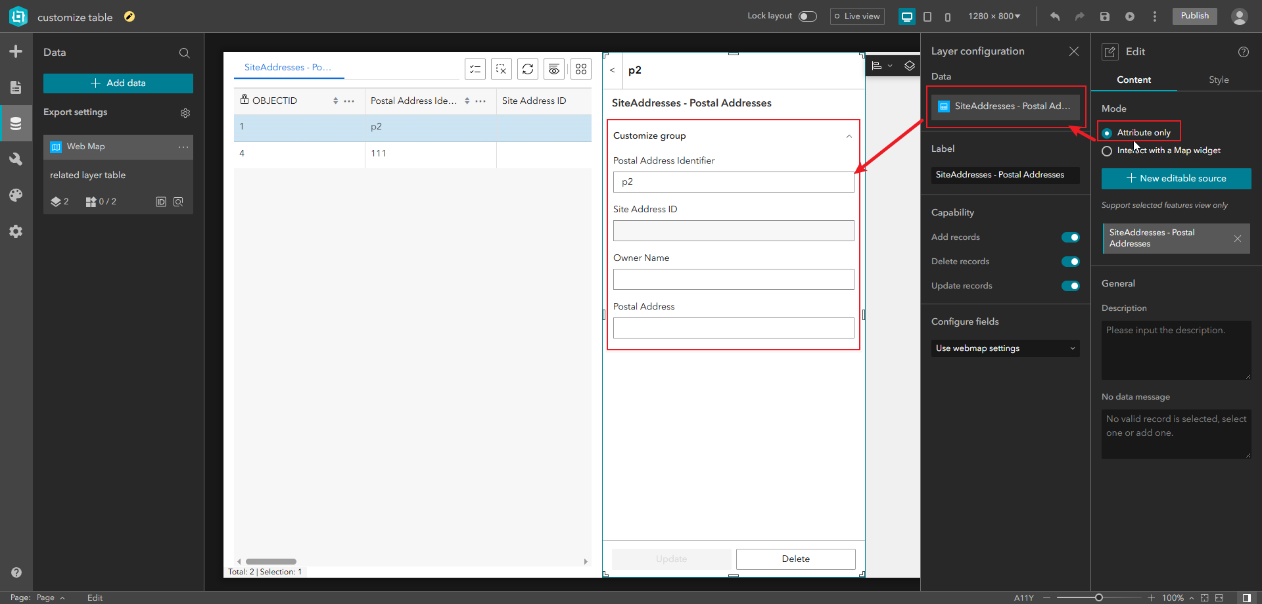The width and height of the screenshot is (1262, 604).
Task: Click the Publish button
Action: pyautogui.click(x=1194, y=16)
